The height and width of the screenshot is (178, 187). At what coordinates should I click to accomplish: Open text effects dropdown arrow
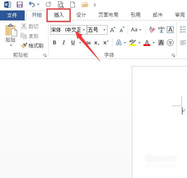coord(125,43)
